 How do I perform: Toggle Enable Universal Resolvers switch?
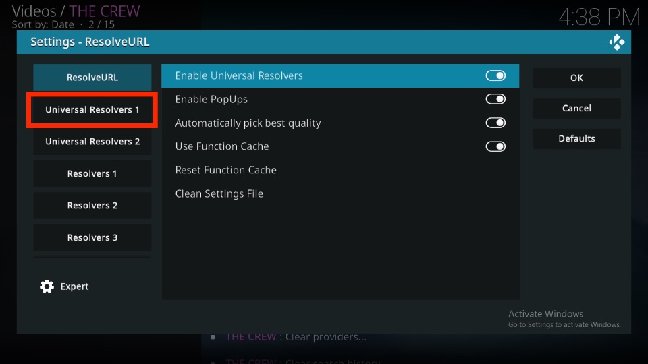(x=495, y=75)
